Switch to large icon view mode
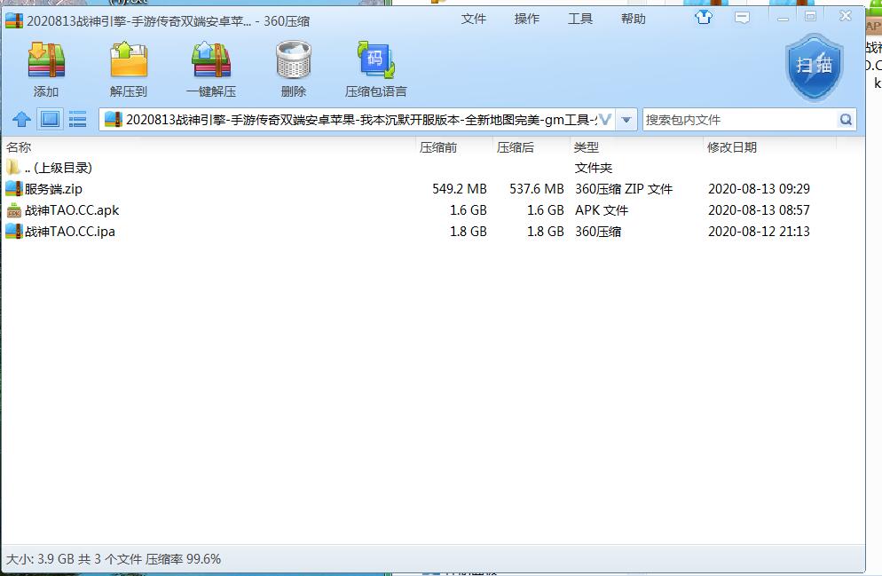 (51, 119)
